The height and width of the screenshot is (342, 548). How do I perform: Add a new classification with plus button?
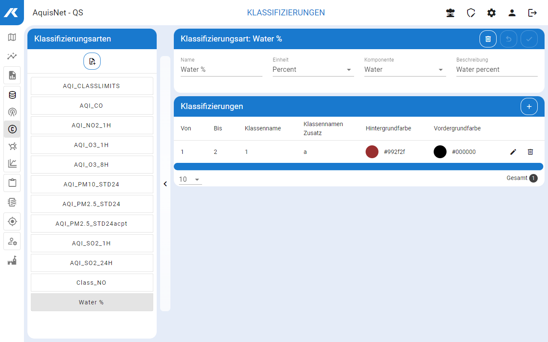click(x=529, y=106)
